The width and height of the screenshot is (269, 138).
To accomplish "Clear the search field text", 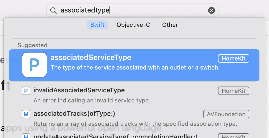I will coord(211,10).
